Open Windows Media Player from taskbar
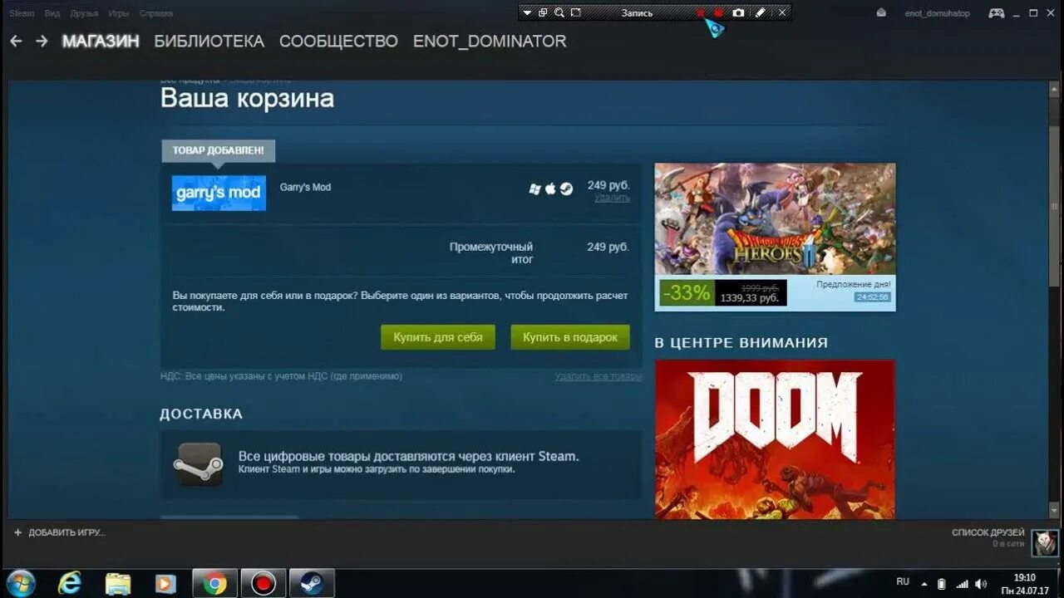This screenshot has height=598, width=1064. tap(166, 584)
